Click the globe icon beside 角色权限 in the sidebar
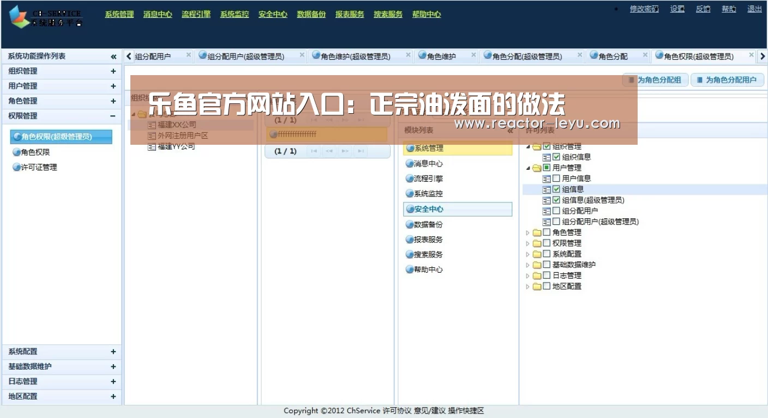Viewport: 768px width, 418px height. (x=17, y=152)
